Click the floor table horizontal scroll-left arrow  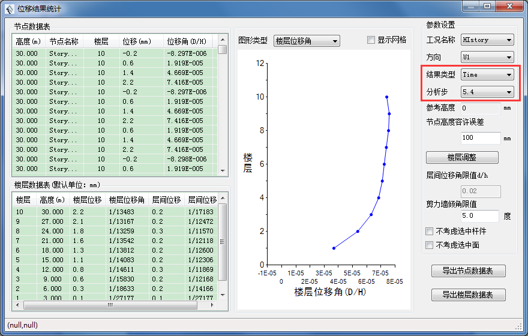tap(17, 305)
